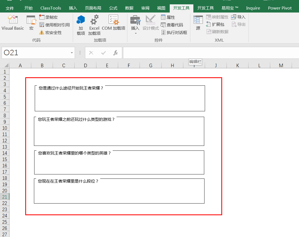Click 映射属性 map properties
The width and height of the screenshot is (299, 237).
click(217, 17)
